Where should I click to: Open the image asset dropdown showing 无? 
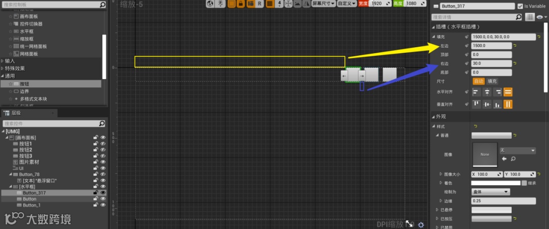click(517, 151)
